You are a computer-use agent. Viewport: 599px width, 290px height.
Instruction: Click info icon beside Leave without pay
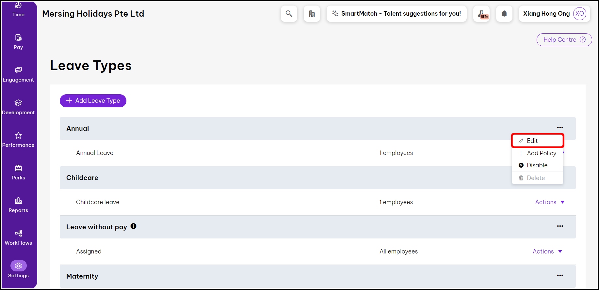tap(133, 226)
